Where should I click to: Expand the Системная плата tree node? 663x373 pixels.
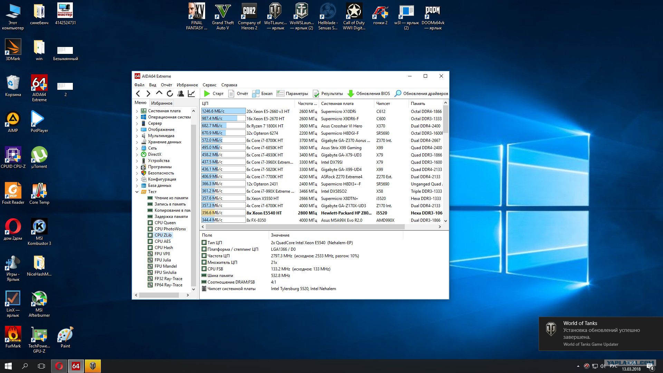tap(137, 111)
